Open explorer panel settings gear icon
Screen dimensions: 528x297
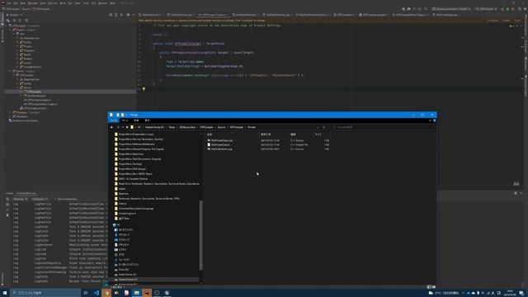click(128, 15)
